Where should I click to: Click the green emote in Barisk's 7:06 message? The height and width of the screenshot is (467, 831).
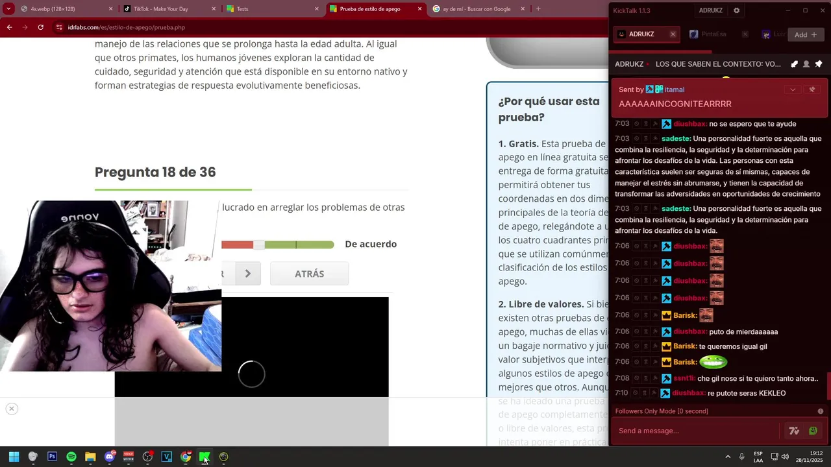(713, 362)
